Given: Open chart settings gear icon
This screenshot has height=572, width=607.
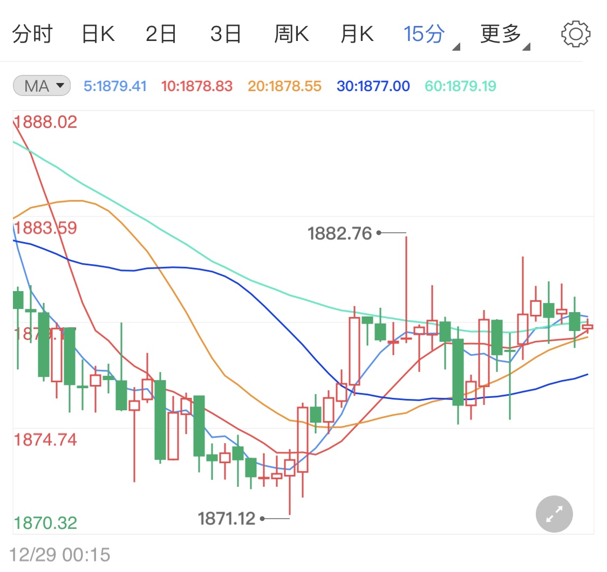Looking at the screenshot, I should click(576, 34).
